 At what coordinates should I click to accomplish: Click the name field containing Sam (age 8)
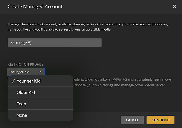[54, 42]
